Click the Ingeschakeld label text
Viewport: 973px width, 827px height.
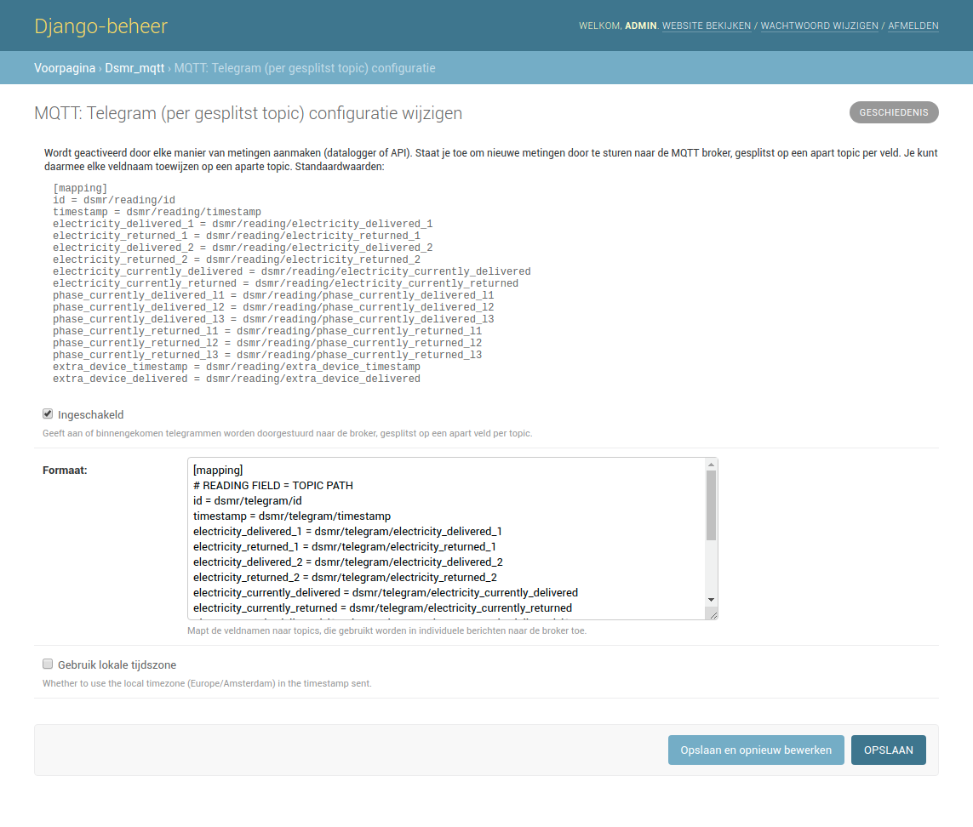coord(90,415)
